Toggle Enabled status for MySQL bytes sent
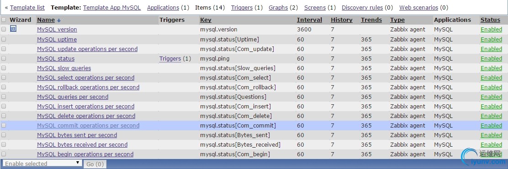The height and width of the screenshot is (169, 508). click(491, 135)
